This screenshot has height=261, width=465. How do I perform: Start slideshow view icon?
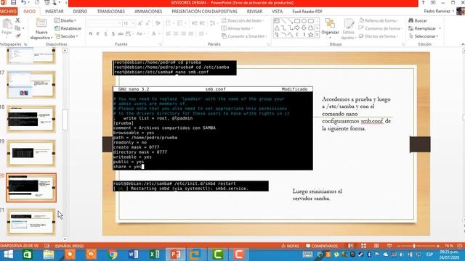[389, 246]
